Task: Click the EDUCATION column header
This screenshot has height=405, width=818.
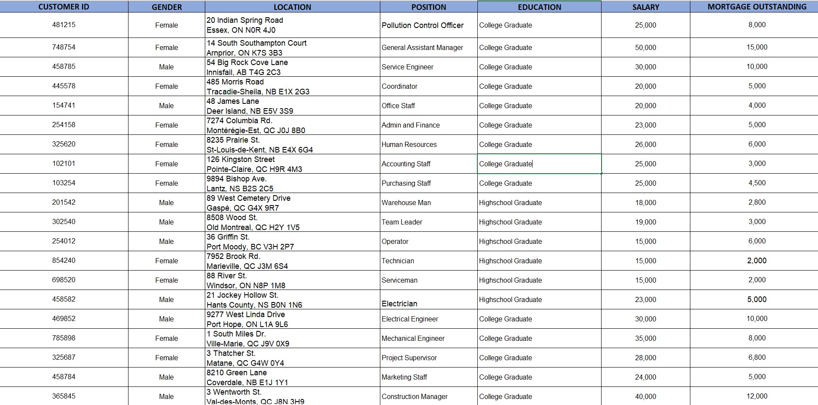Action: [539, 6]
